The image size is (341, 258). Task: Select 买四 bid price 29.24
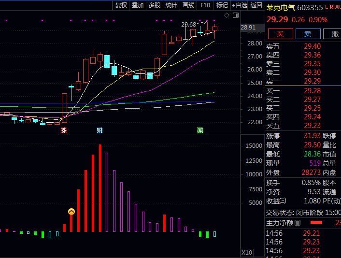pyautogui.click(x=313, y=116)
